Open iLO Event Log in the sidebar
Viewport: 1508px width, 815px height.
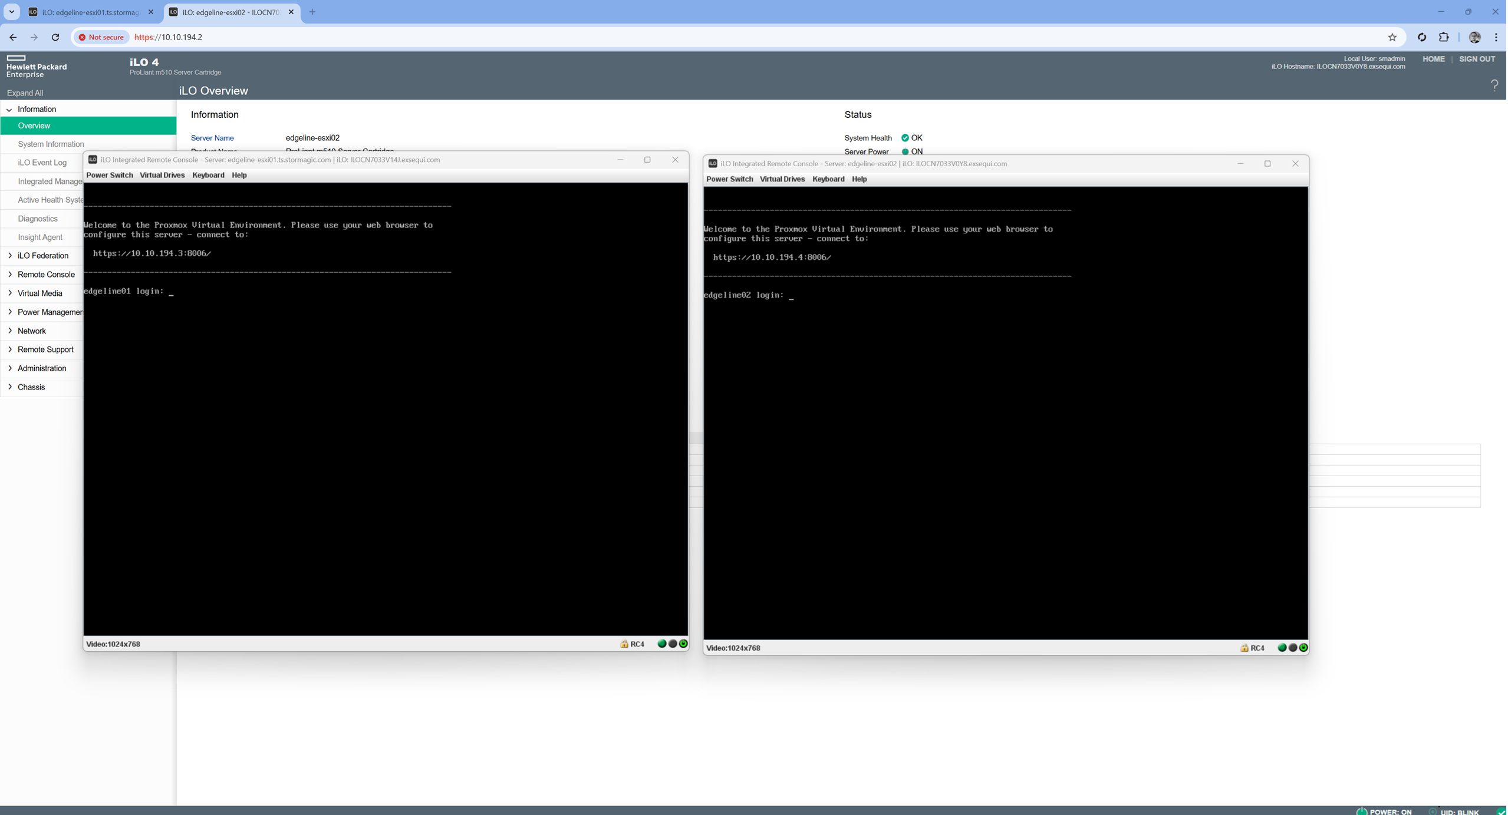click(42, 163)
